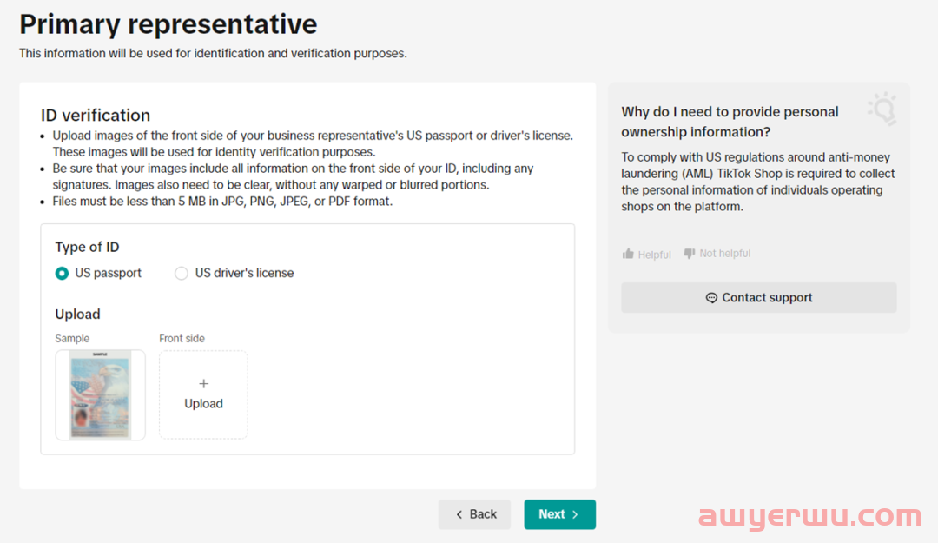Click the lightbulb tip icon

(x=883, y=109)
